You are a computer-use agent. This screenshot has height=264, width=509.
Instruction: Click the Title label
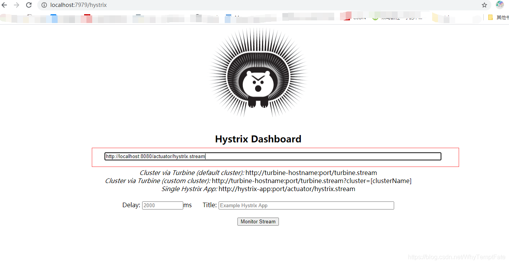pos(210,205)
